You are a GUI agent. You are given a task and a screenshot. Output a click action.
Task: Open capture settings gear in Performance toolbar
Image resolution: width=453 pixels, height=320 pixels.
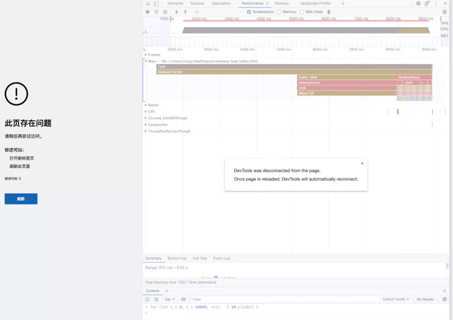click(x=445, y=12)
